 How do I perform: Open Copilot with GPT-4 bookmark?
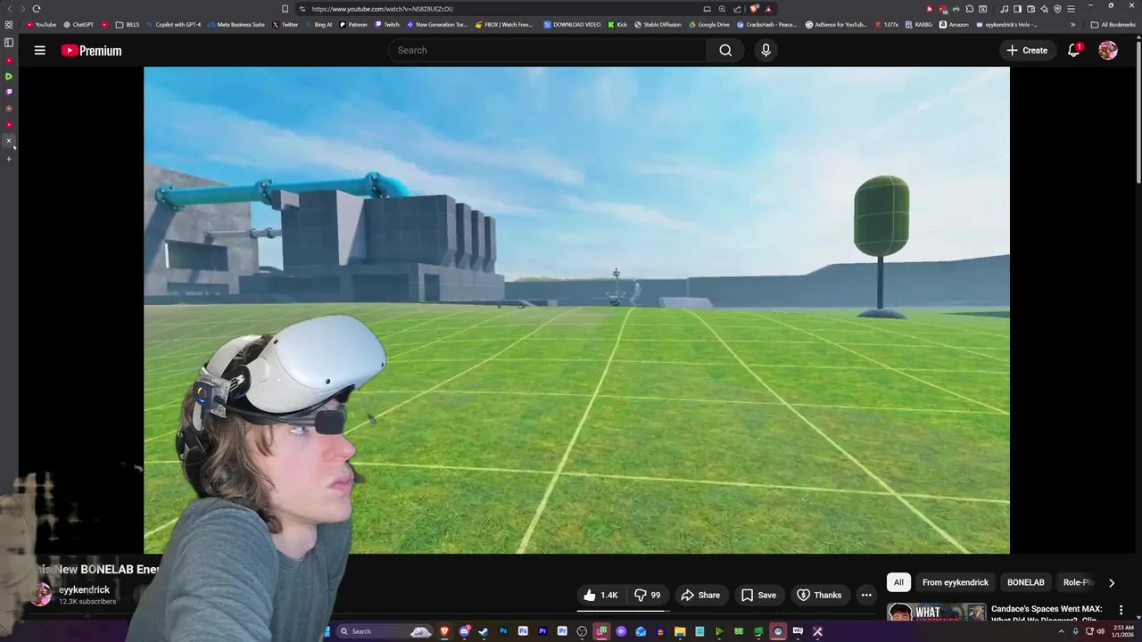pyautogui.click(x=174, y=25)
